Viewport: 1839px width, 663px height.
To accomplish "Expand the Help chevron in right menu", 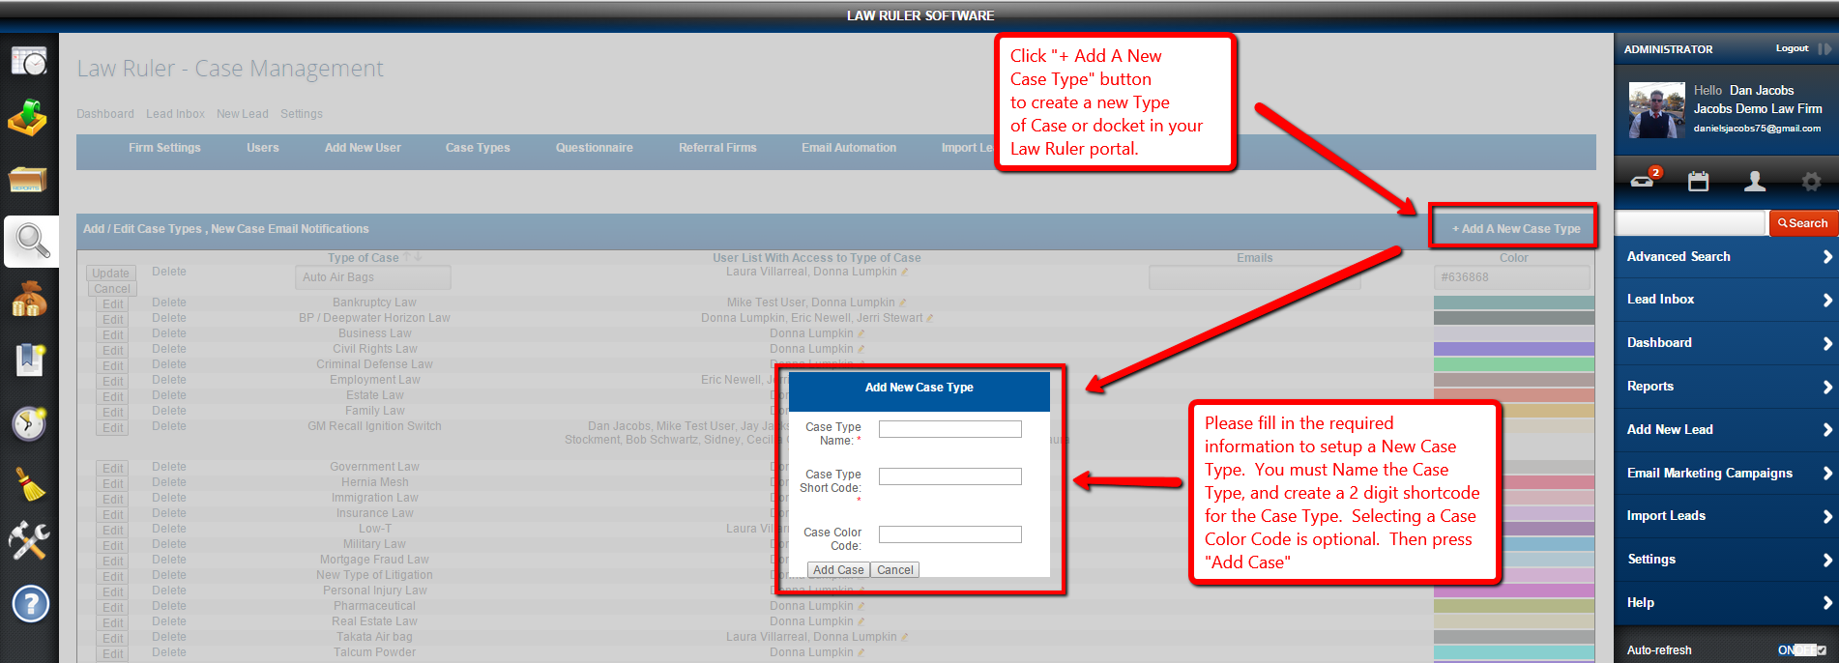I will (x=1827, y=603).
